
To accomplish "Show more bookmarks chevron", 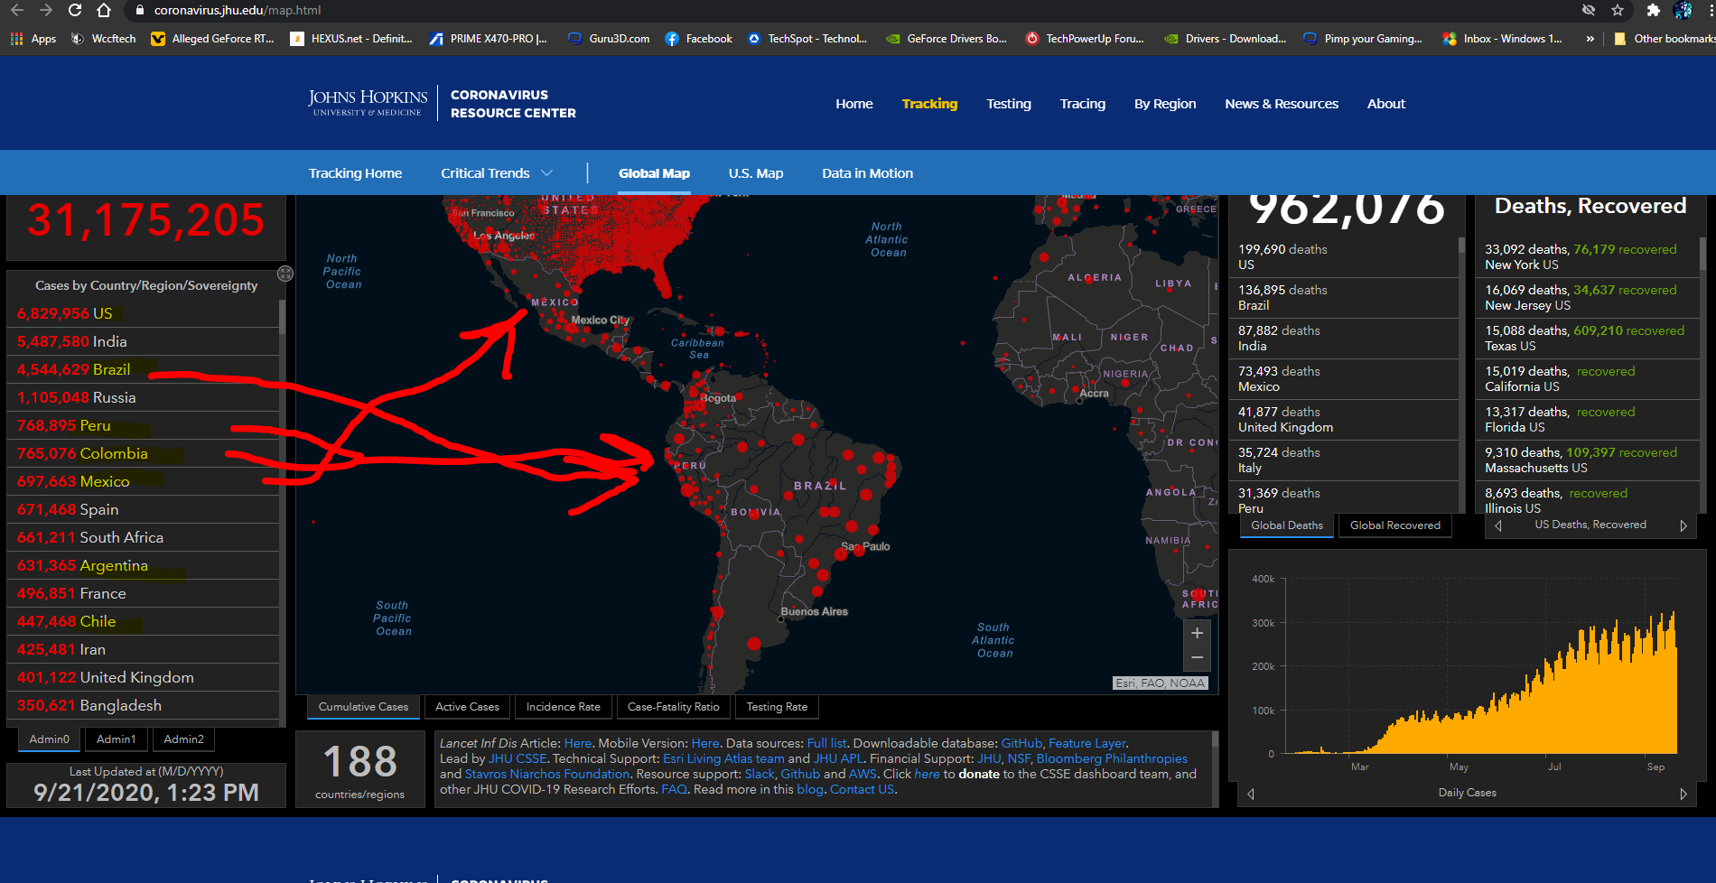I will tap(1590, 39).
